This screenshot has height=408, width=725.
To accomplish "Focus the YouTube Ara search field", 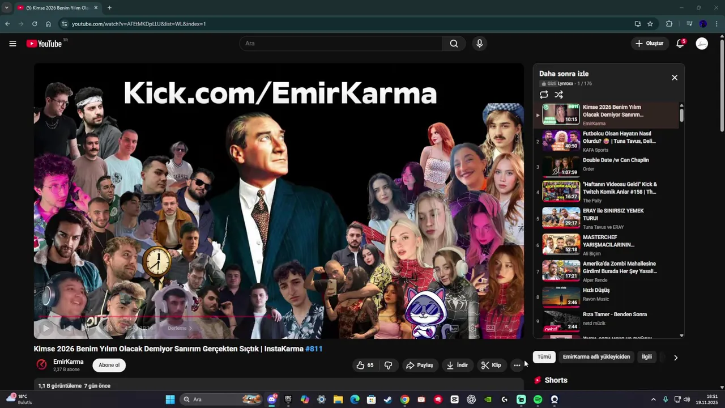I will tap(340, 44).
